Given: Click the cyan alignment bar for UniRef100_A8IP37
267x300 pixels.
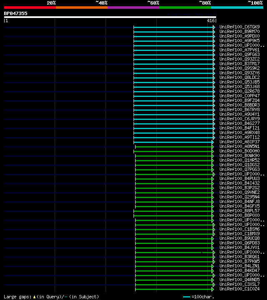Looking at the screenshot, I should point(173,142).
